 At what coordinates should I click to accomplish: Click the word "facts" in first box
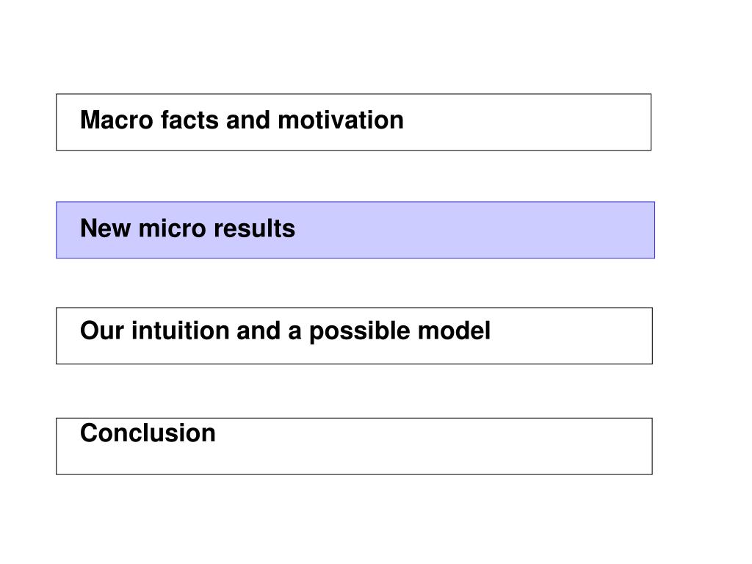click(x=189, y=120)
